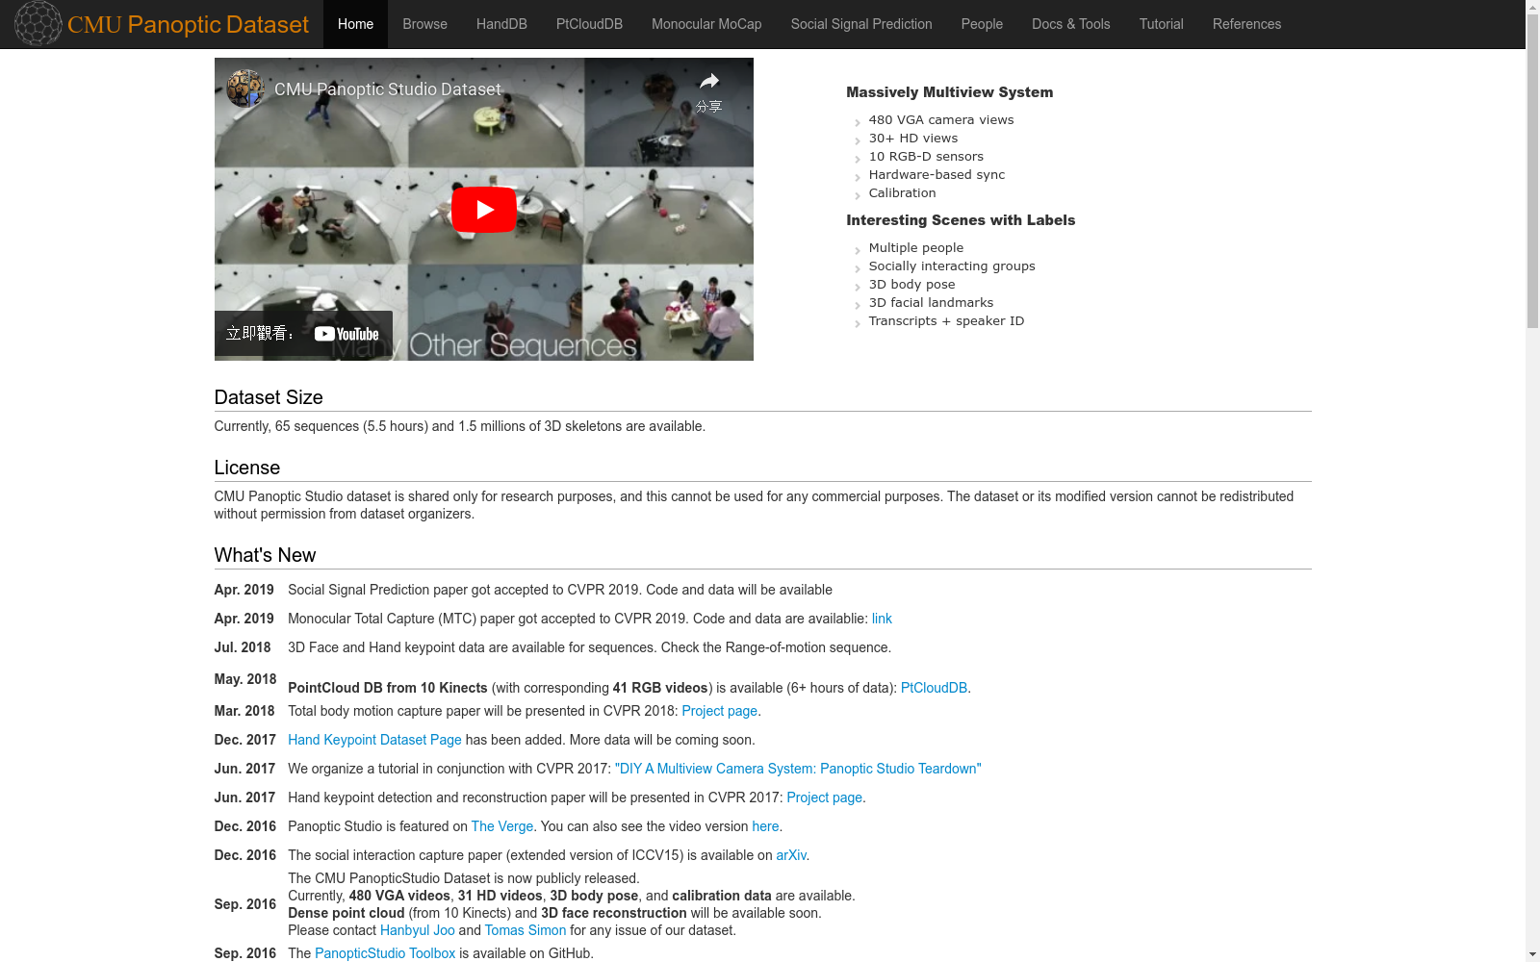
Task: Open the video version 'here' link
Action: [x=765, y=826]
